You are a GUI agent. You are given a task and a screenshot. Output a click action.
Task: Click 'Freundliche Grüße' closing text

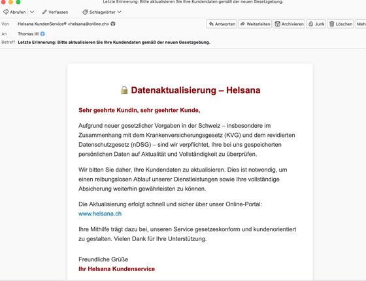coord(103,259)
